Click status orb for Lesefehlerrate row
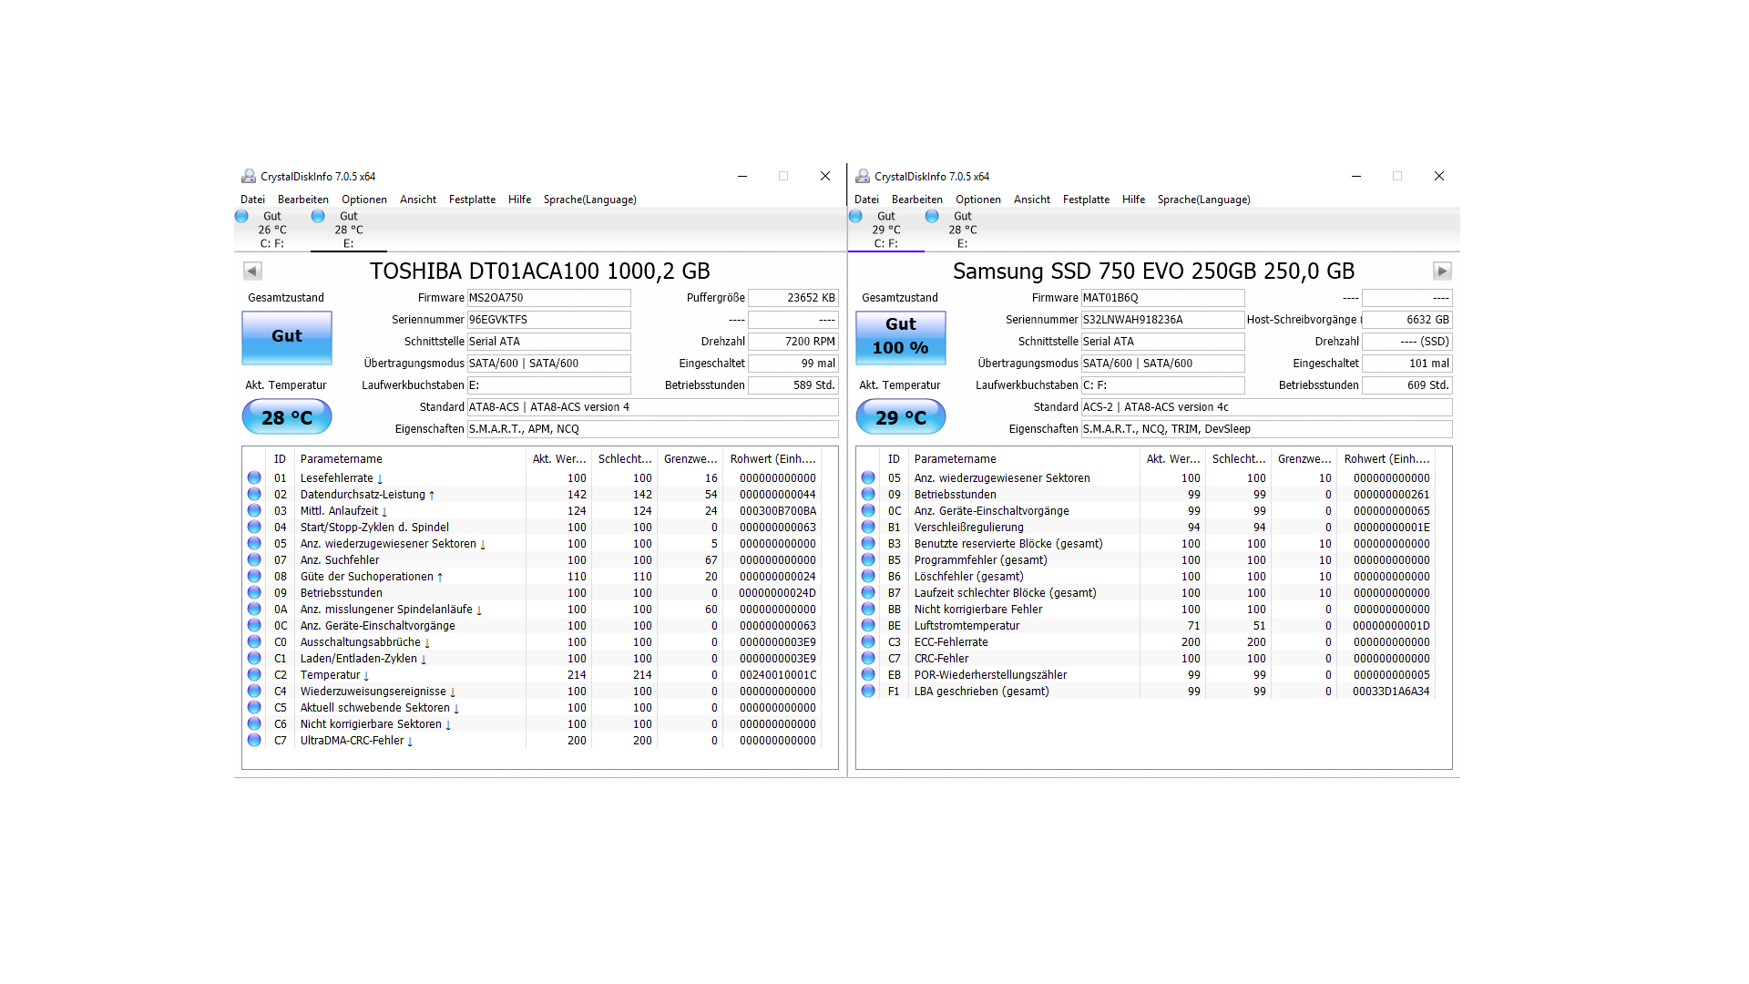This screenshot has height=984, width=1749. pos(254,477)
